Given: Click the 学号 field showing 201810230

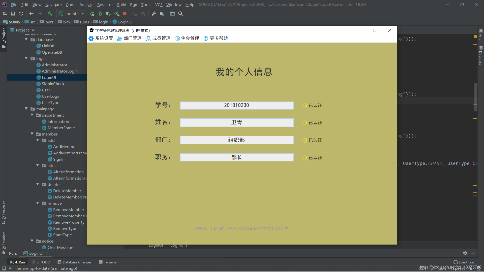Looking at the screenshot, I should coord(237,105).
